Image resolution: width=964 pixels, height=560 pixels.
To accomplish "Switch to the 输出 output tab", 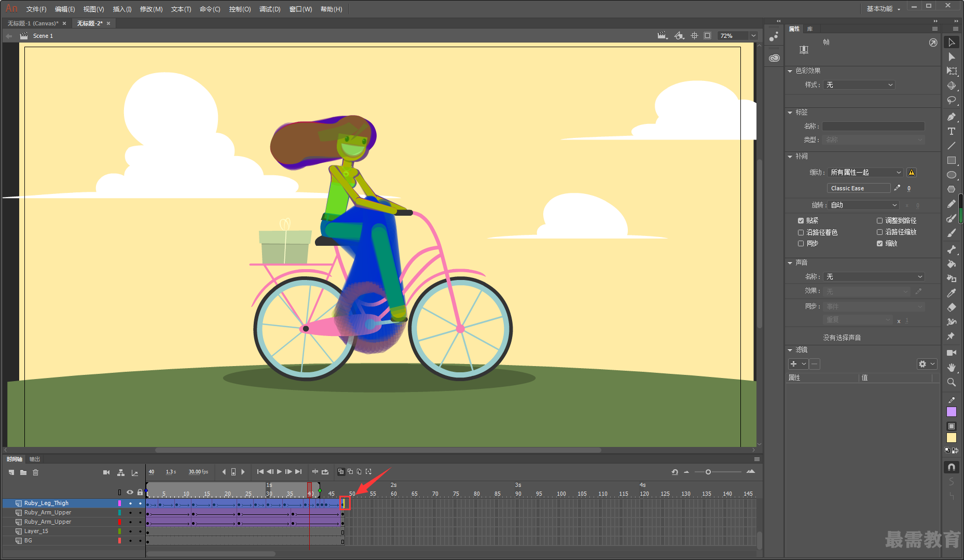I will coord(35,459).
